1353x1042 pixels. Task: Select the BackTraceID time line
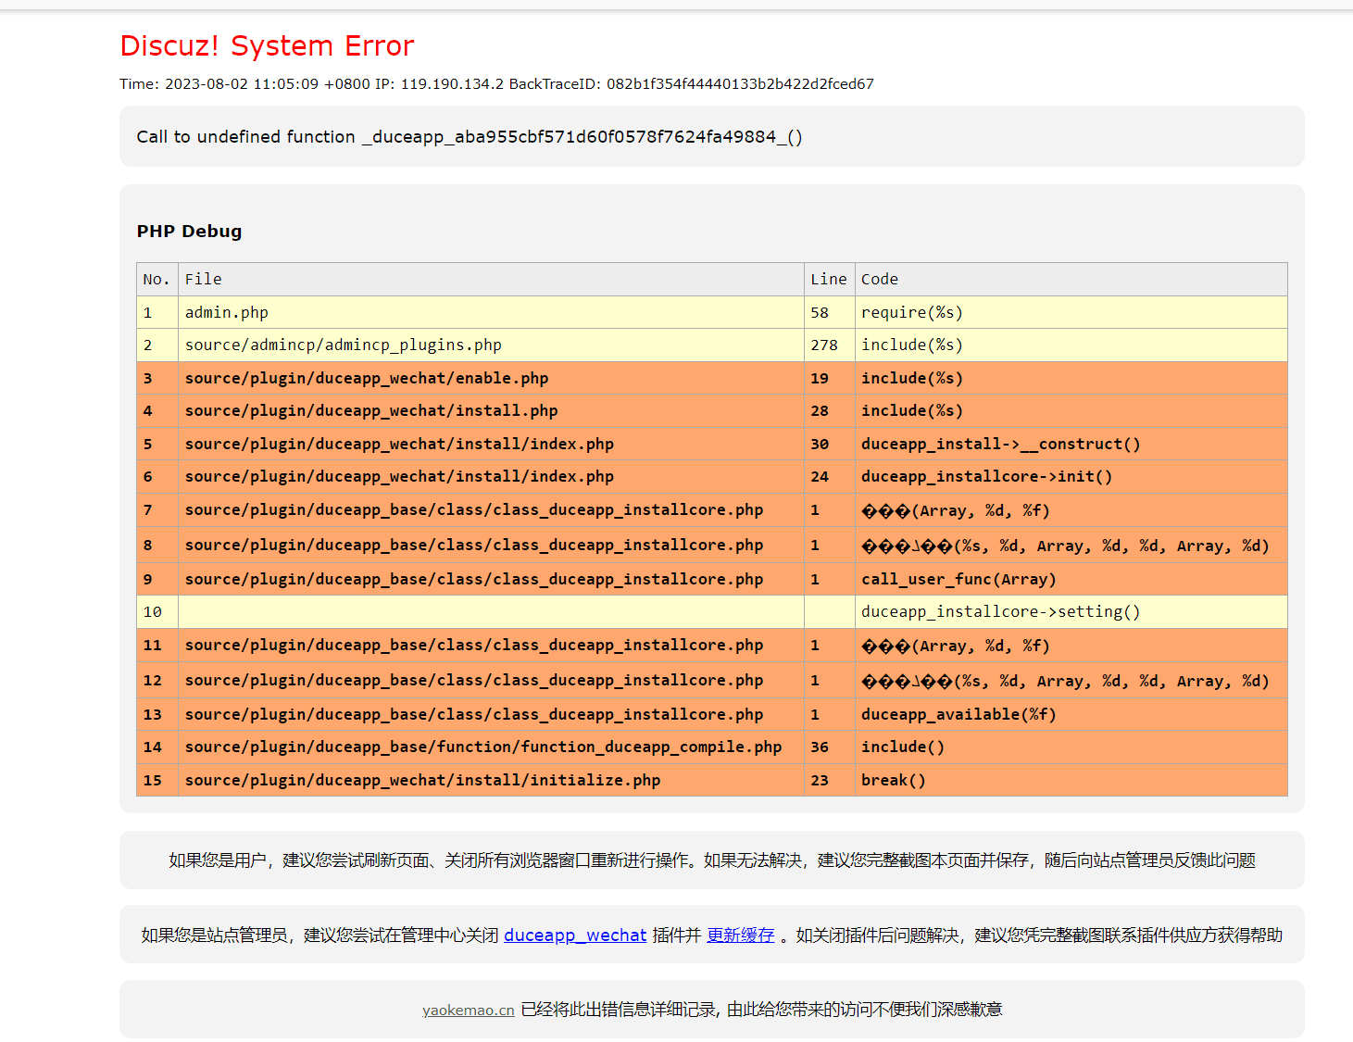pyautogui.click(x=496, y=83)
